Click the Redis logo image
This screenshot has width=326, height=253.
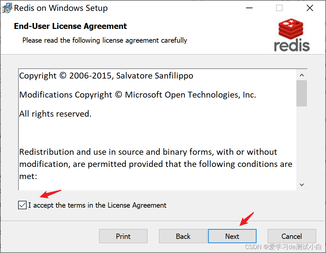click(x=292, y=35)
